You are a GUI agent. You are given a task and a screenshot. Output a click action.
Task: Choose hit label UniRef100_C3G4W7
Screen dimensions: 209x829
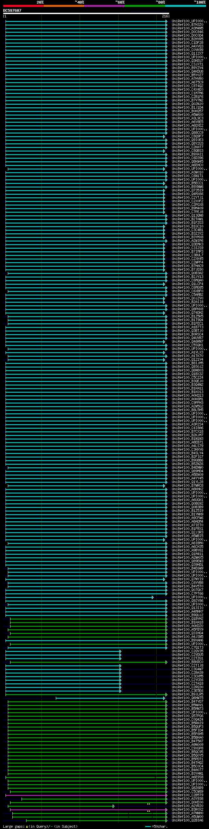(x=187, y=669)
